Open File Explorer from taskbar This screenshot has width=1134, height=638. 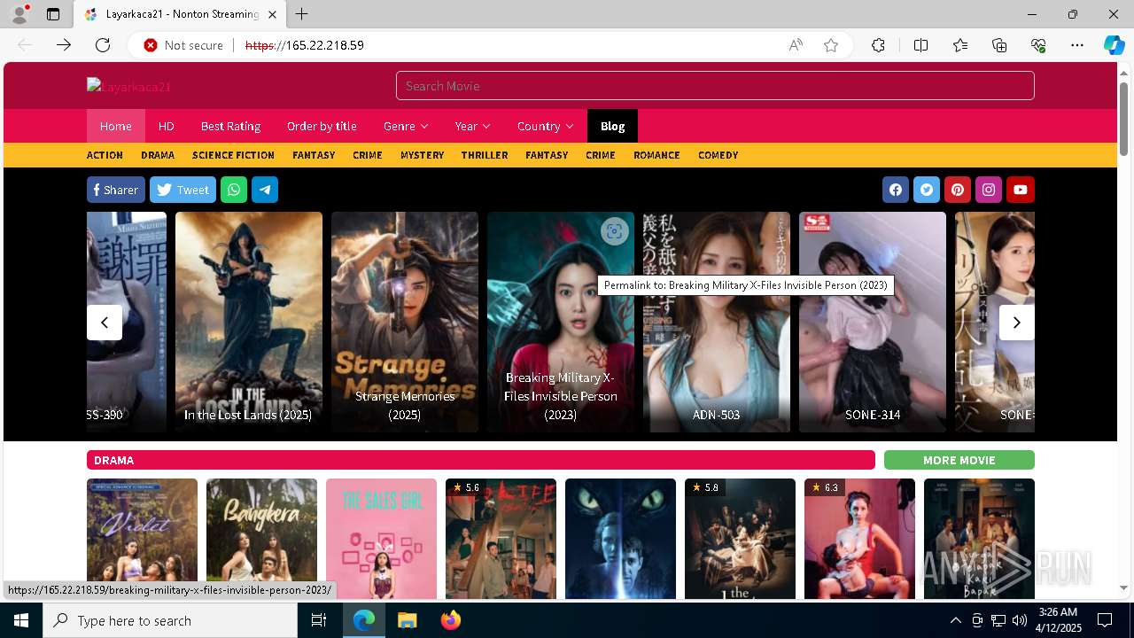[x=407, y=620]
